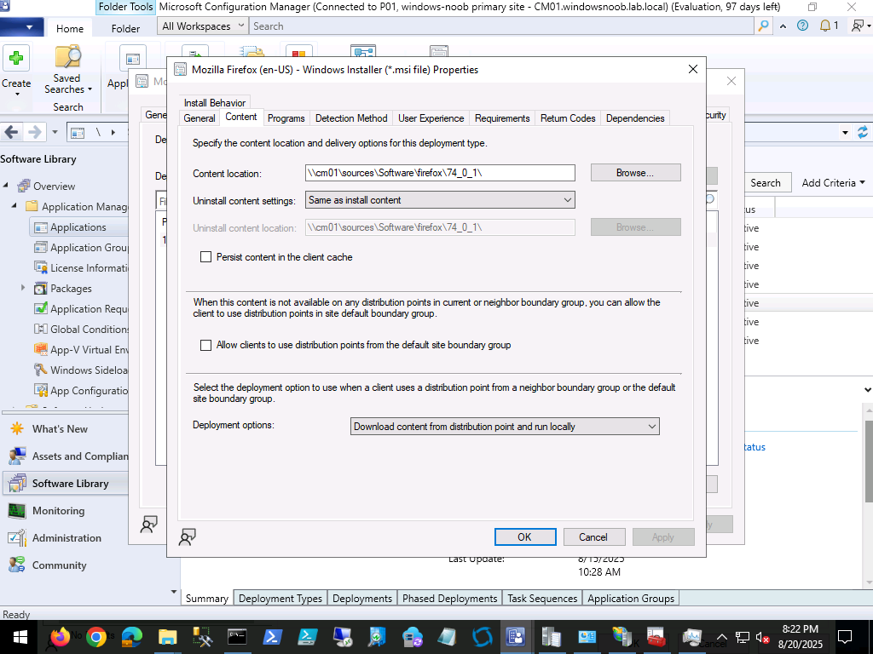
Task: Collapse the Application Management tree node
Action: tap(14, 206)
